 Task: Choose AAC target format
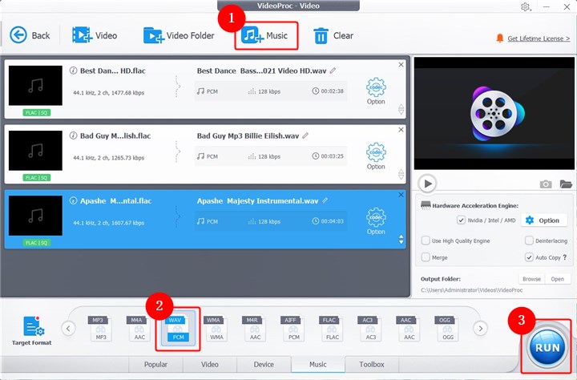pyautogui.click(x=409, y=328)
